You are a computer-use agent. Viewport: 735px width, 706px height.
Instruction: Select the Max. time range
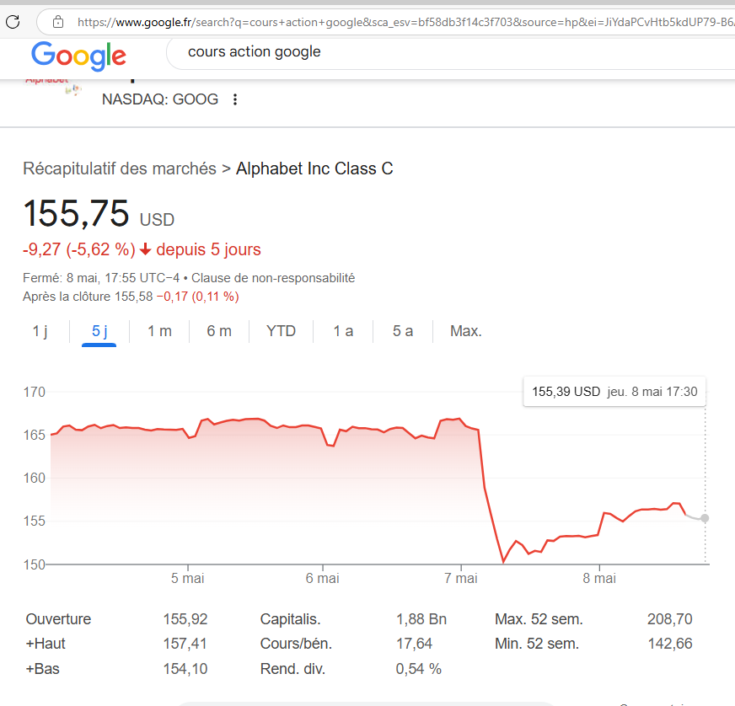pyautogui.click(x=465, y=331)
